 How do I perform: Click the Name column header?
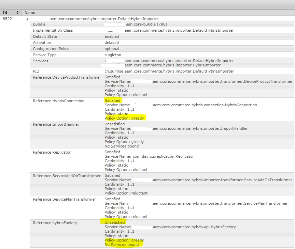pyautogui.click(x=30, y=13)
